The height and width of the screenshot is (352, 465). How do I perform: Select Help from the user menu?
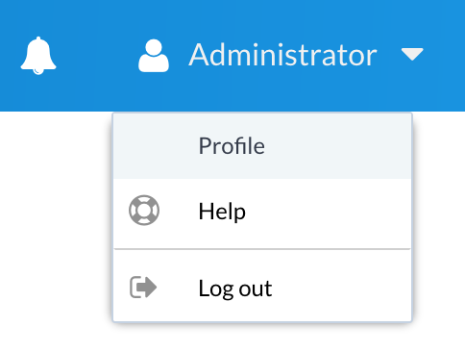point(262,211)
